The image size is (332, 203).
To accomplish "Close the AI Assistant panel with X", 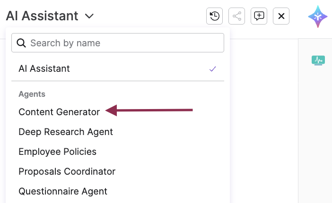I will pos(281,16).
